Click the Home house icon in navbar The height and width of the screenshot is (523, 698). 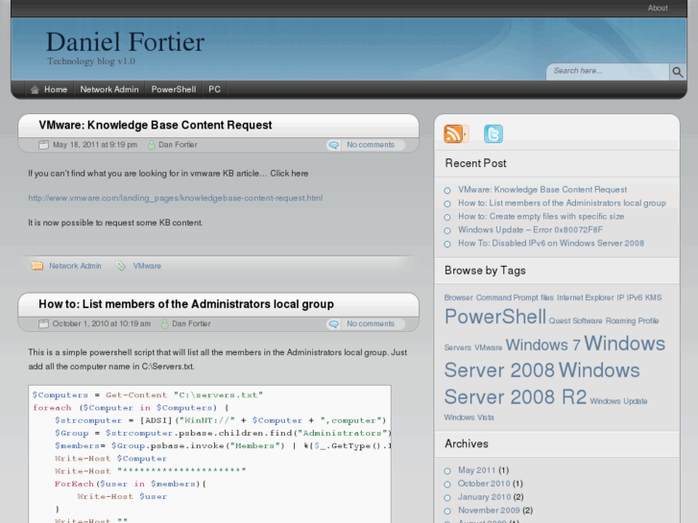click(x=35, y=89)
